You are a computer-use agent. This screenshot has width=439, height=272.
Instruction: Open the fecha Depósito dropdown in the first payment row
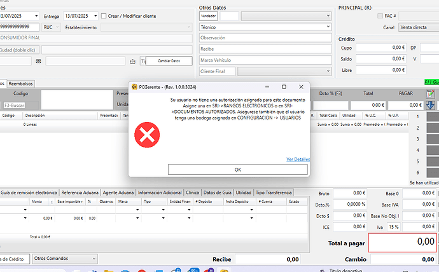click(251, 210)
